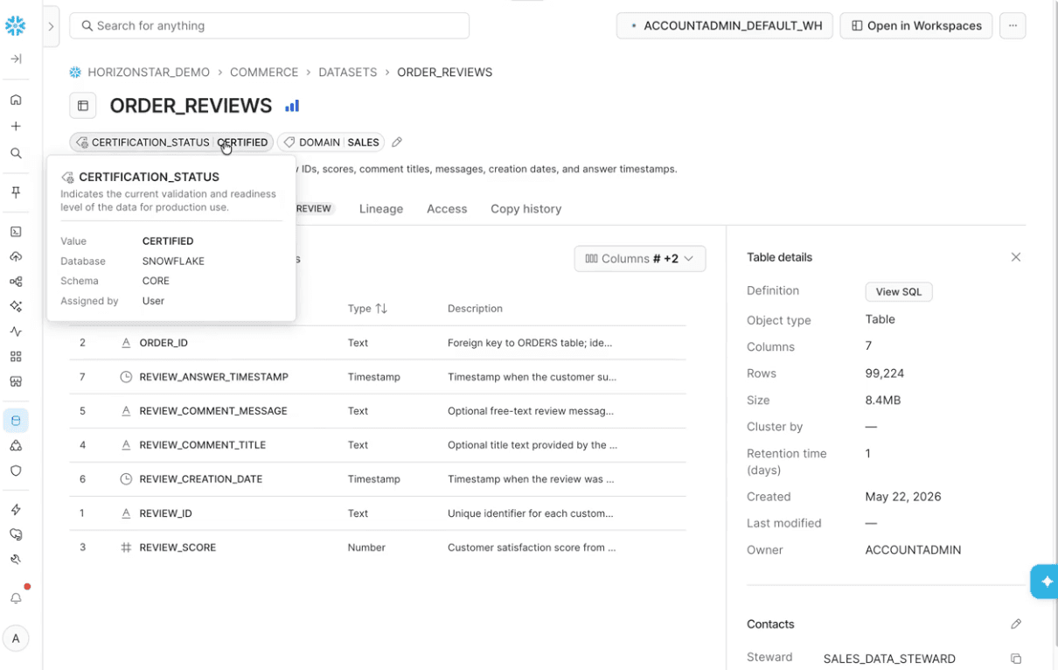Open the lightning bolt Compute icon
This screenshot has width=1058, height=670.
tap(16, 509)
